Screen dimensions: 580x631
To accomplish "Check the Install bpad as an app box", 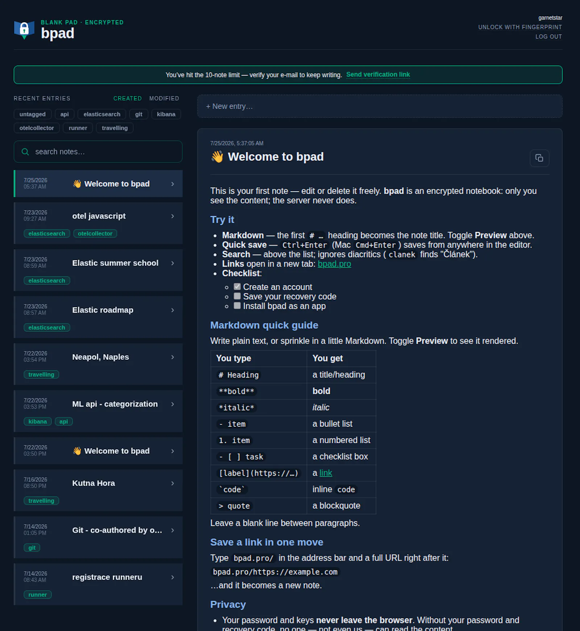I will pyautogui.click(x=237, y=305).
